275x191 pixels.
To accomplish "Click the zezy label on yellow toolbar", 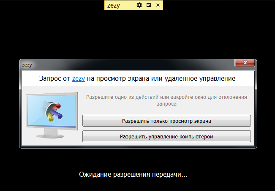I will [114, 5].
